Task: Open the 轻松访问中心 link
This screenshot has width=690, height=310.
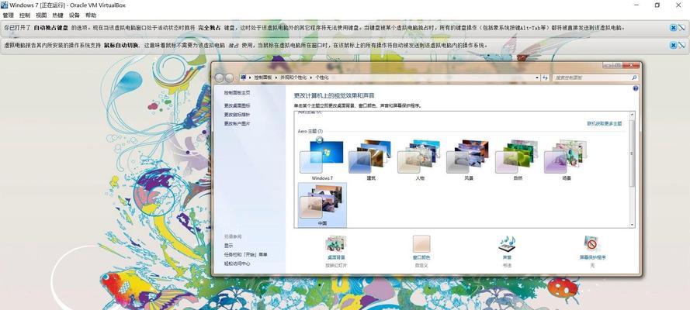Action: [x=237, y=263]
